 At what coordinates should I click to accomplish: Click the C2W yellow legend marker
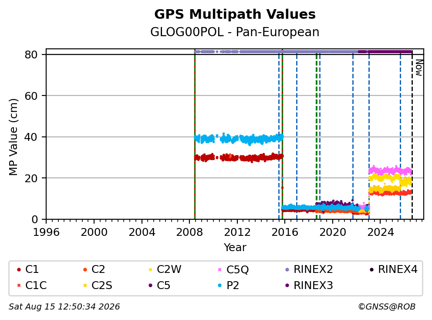click(150, 269)
